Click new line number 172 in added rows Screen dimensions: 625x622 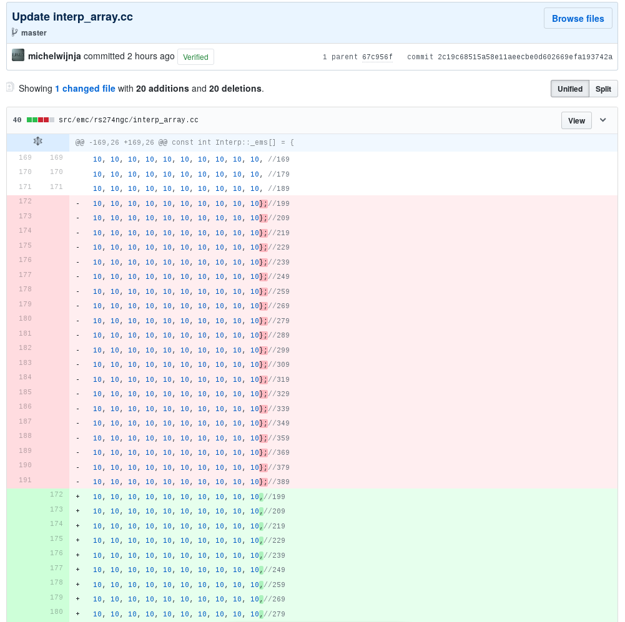coord(56,495)
